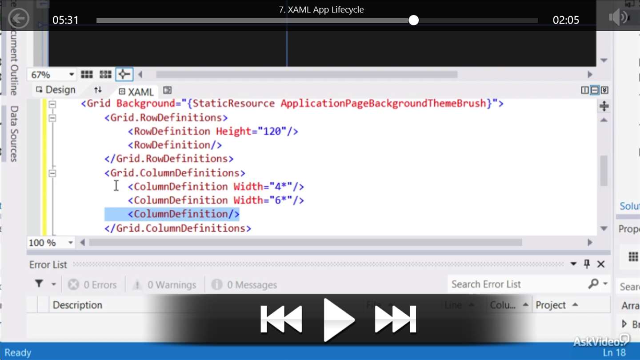This screenshot has width=640, height=360.
Task: Click the magnifier icon in Search Error List
Action: (x=593, y=284)
